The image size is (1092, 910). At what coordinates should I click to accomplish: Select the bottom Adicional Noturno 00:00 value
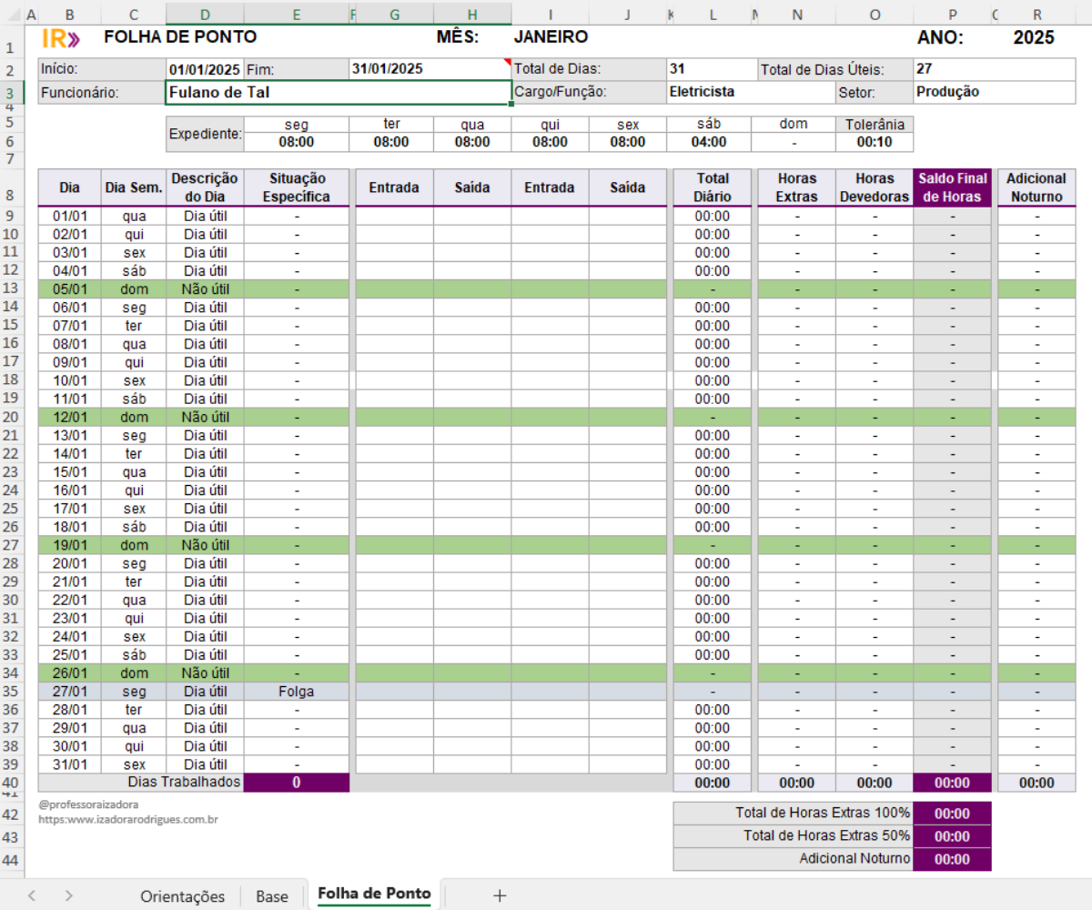[953, 859]
